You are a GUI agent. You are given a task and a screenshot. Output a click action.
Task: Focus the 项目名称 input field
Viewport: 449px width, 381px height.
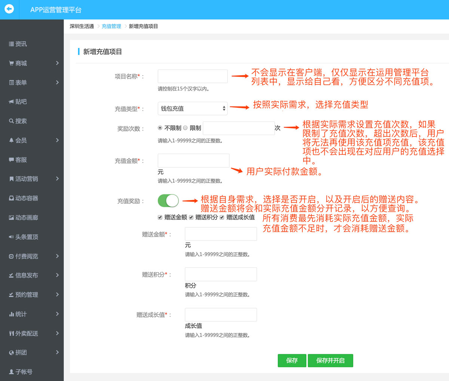click(x=193, y=76)
